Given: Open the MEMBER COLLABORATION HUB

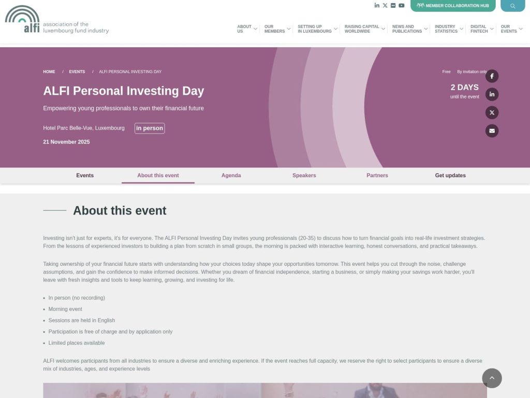Looking at the screenshot, I should (x=453, y=6).
